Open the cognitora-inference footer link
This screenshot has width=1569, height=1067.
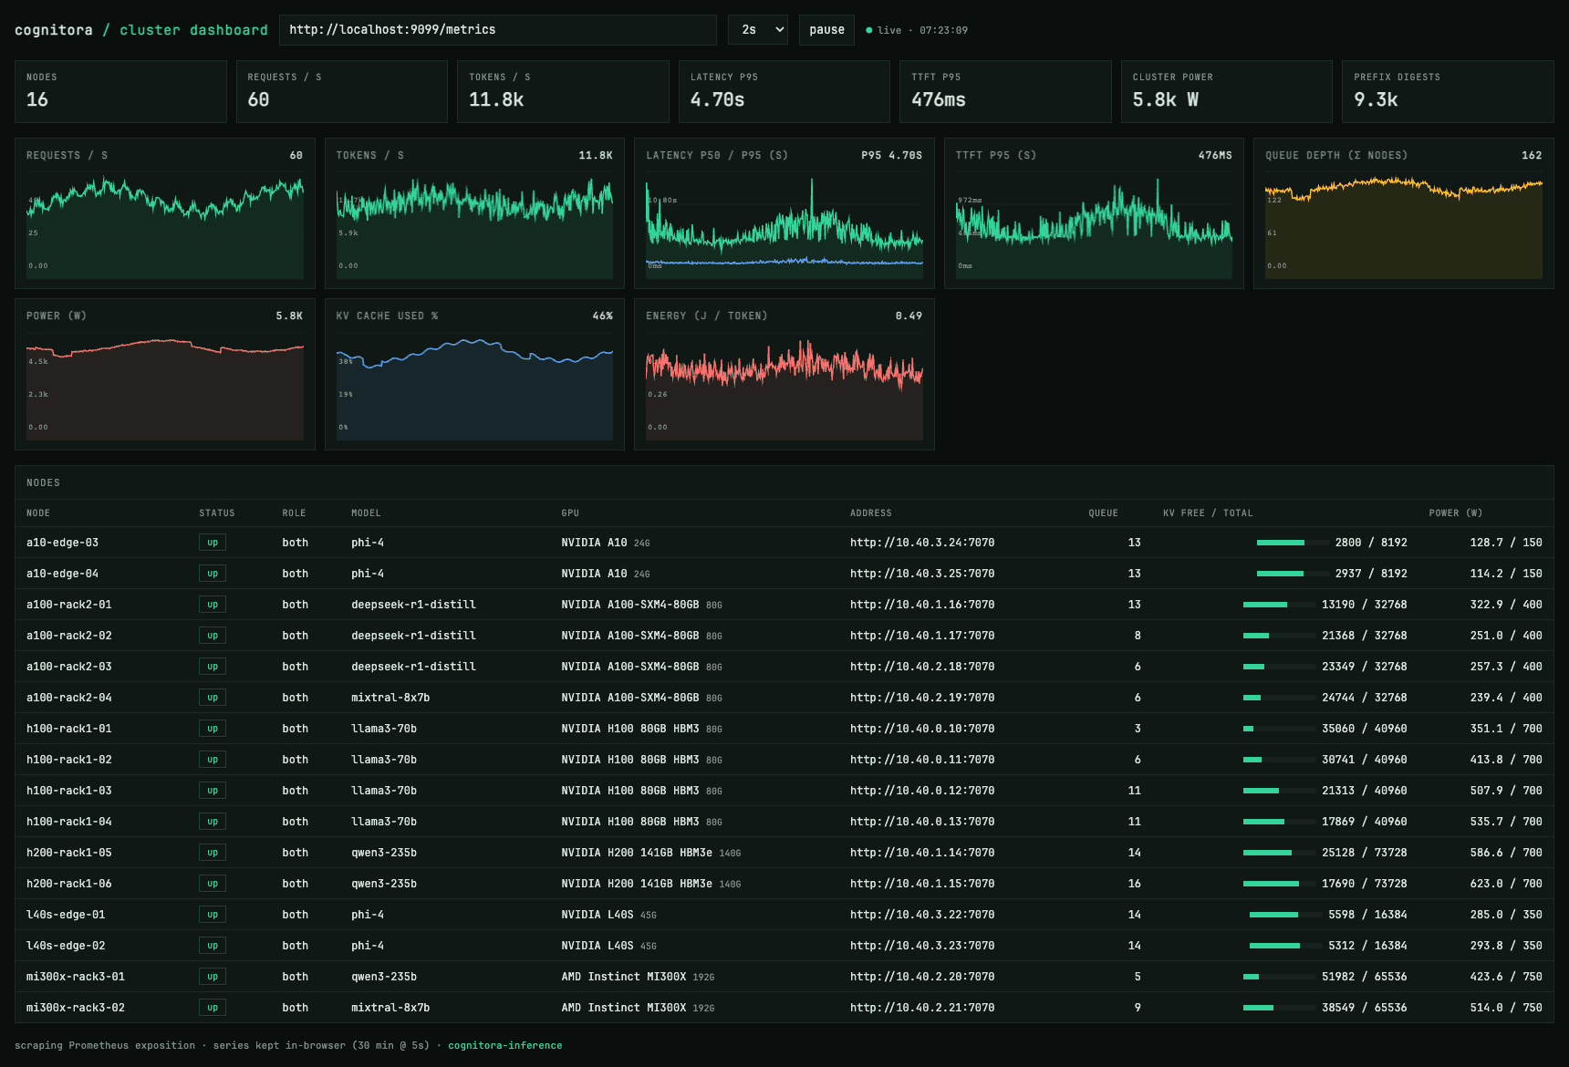[x=504, y=1045]
